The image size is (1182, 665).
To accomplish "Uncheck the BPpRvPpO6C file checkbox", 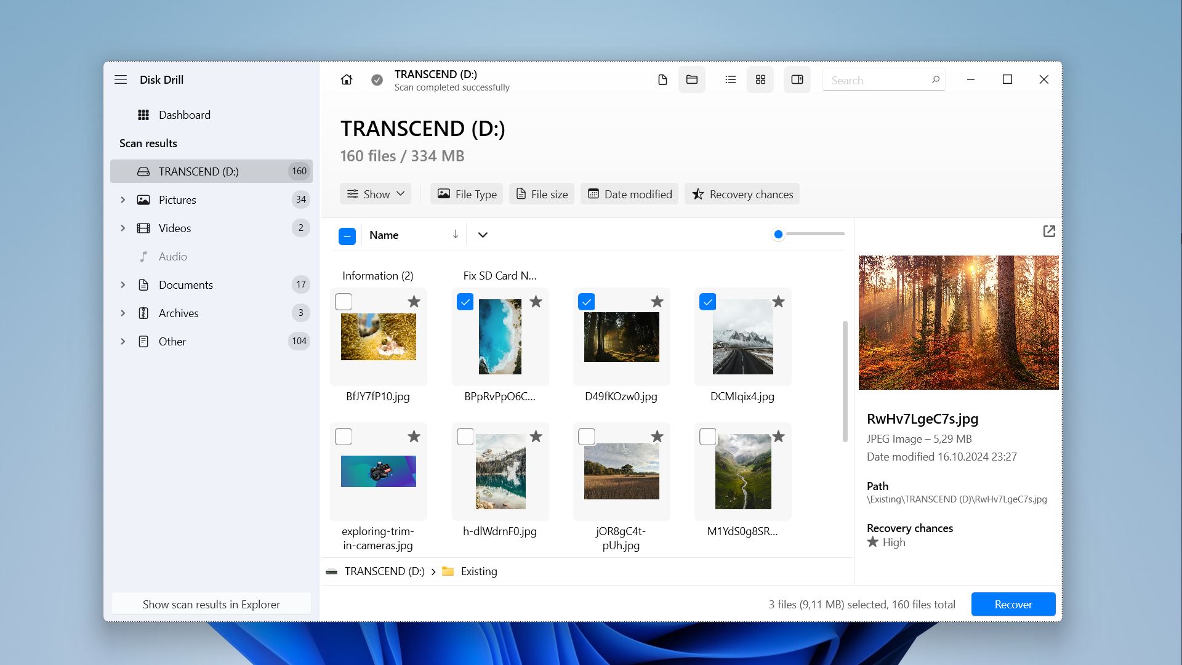I will coord(465,302).
